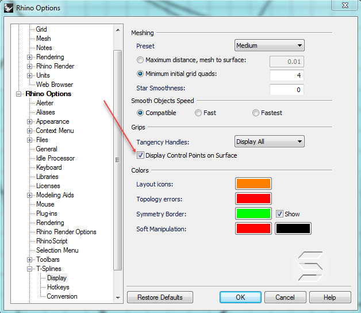Click the Rhino icon in the title bar
Screen dimensions: 361x313
coord(9,8)
